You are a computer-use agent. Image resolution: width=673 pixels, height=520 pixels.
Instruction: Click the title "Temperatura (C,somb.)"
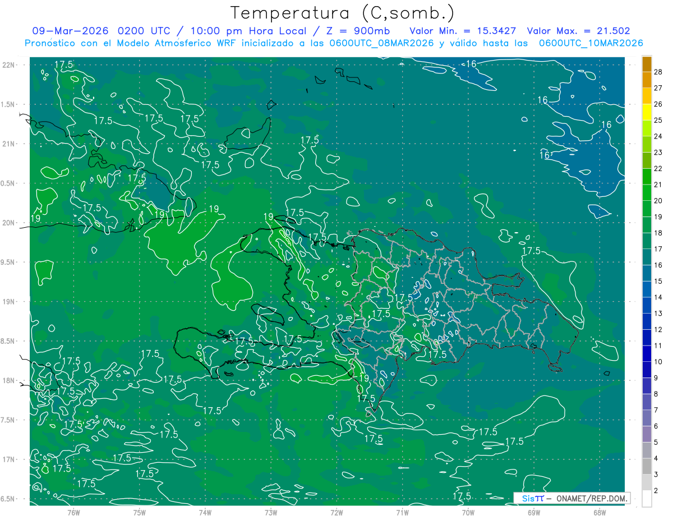coord(343,13)
